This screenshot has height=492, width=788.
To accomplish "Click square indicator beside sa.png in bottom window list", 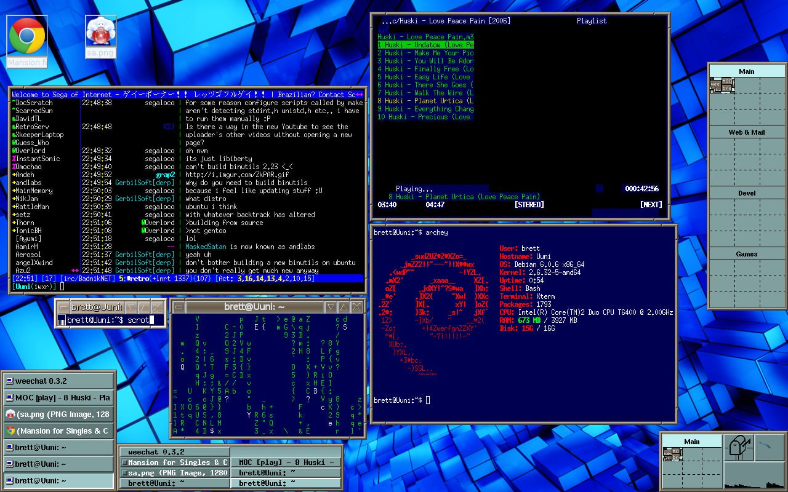I will (x=124, y=473).
